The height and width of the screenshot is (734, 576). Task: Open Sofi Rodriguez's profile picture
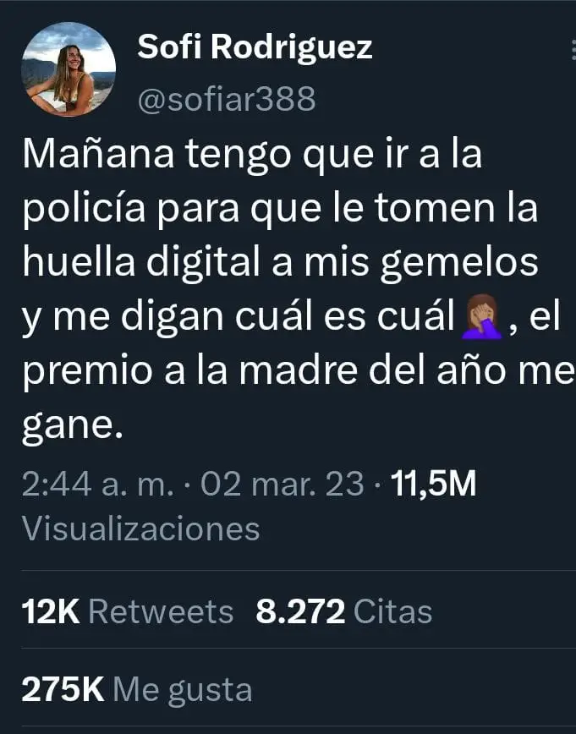[69, 69]
